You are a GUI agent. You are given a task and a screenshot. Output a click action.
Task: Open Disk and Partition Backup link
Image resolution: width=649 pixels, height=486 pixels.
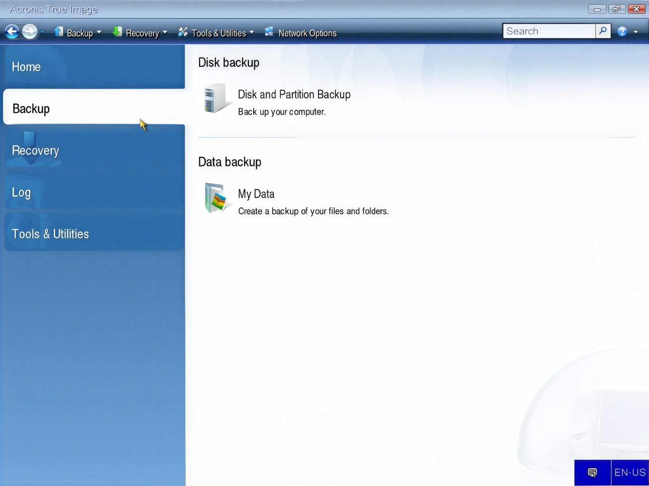[x=294, y=94]
